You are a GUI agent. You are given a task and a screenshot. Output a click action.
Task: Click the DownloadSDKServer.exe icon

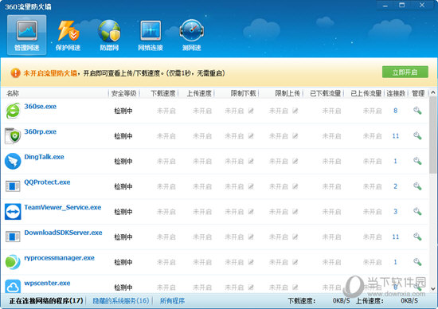pos(13,237)
